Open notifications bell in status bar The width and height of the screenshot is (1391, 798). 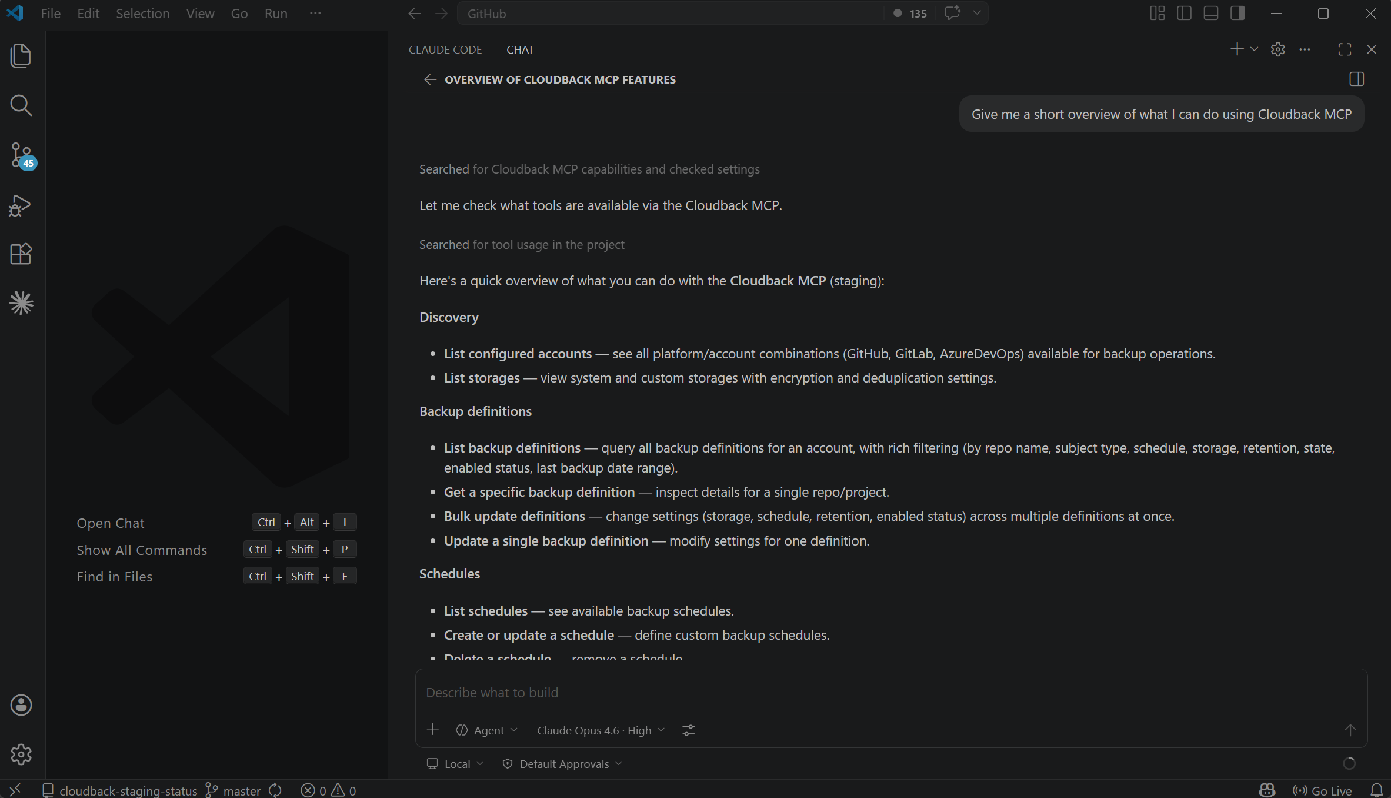[1376, 790]
